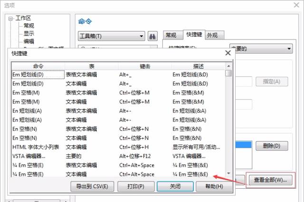The width and height of the screenshot is (304, 202).
Task: Sort the list by the 键击 column header
Action: [145, 66]
